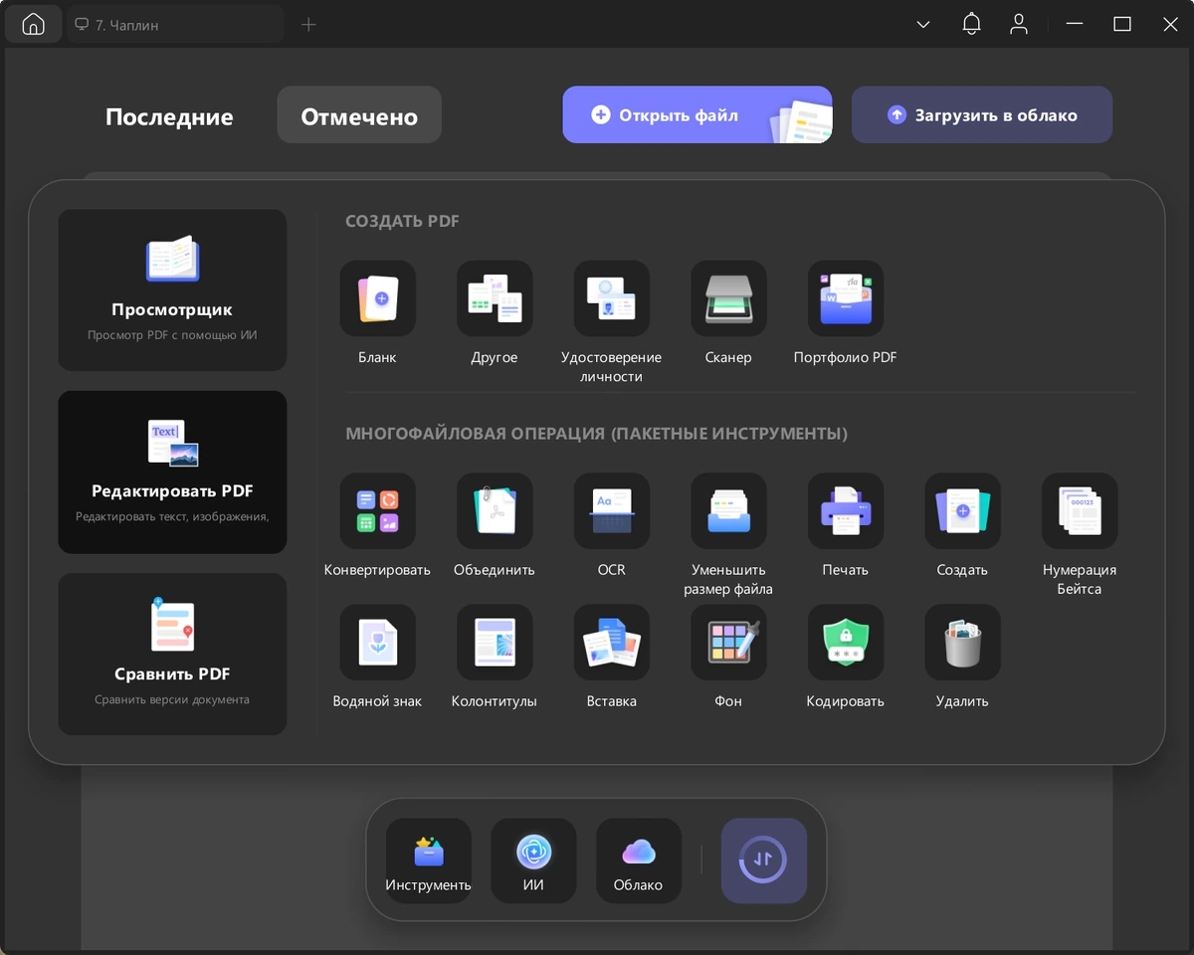1194x955 pixels.
Task: Switch to the Отмечено tab
Action: pyautogui.click(x=359, y=115)
